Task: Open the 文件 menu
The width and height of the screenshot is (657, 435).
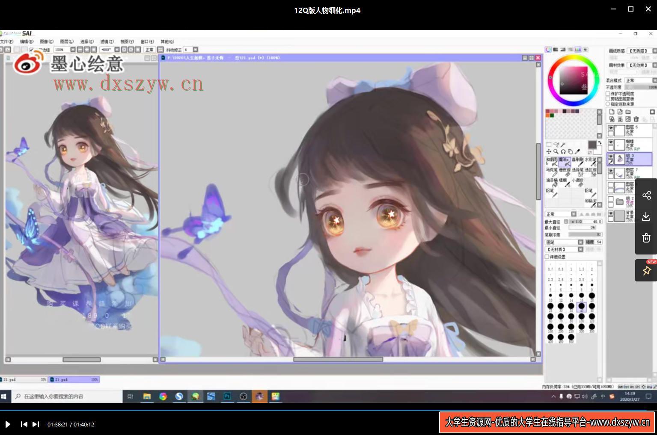Action: (x=6, y=41)
